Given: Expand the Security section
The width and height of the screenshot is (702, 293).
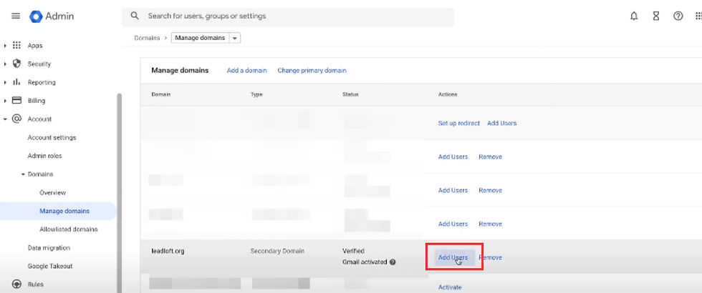Looking at the screenshot, I should pyautogui.click(x=6, y=64).
